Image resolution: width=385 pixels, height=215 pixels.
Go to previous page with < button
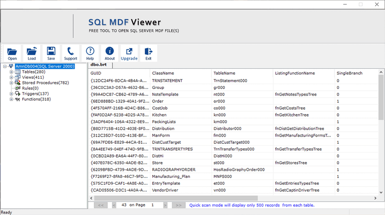click(114, 205)
